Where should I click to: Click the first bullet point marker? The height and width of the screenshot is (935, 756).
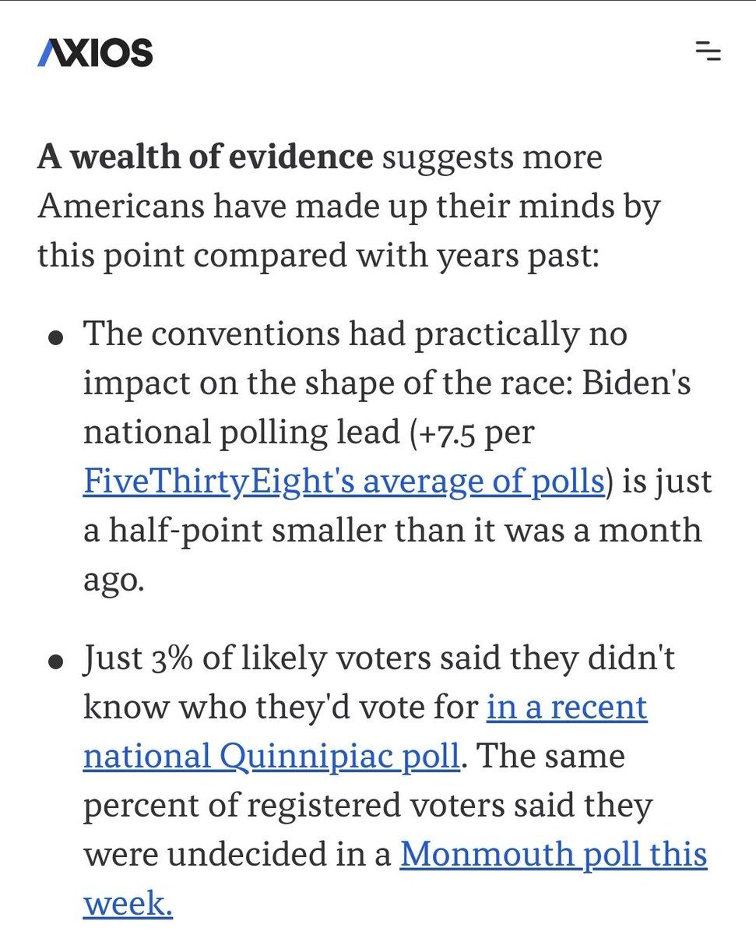55,339
